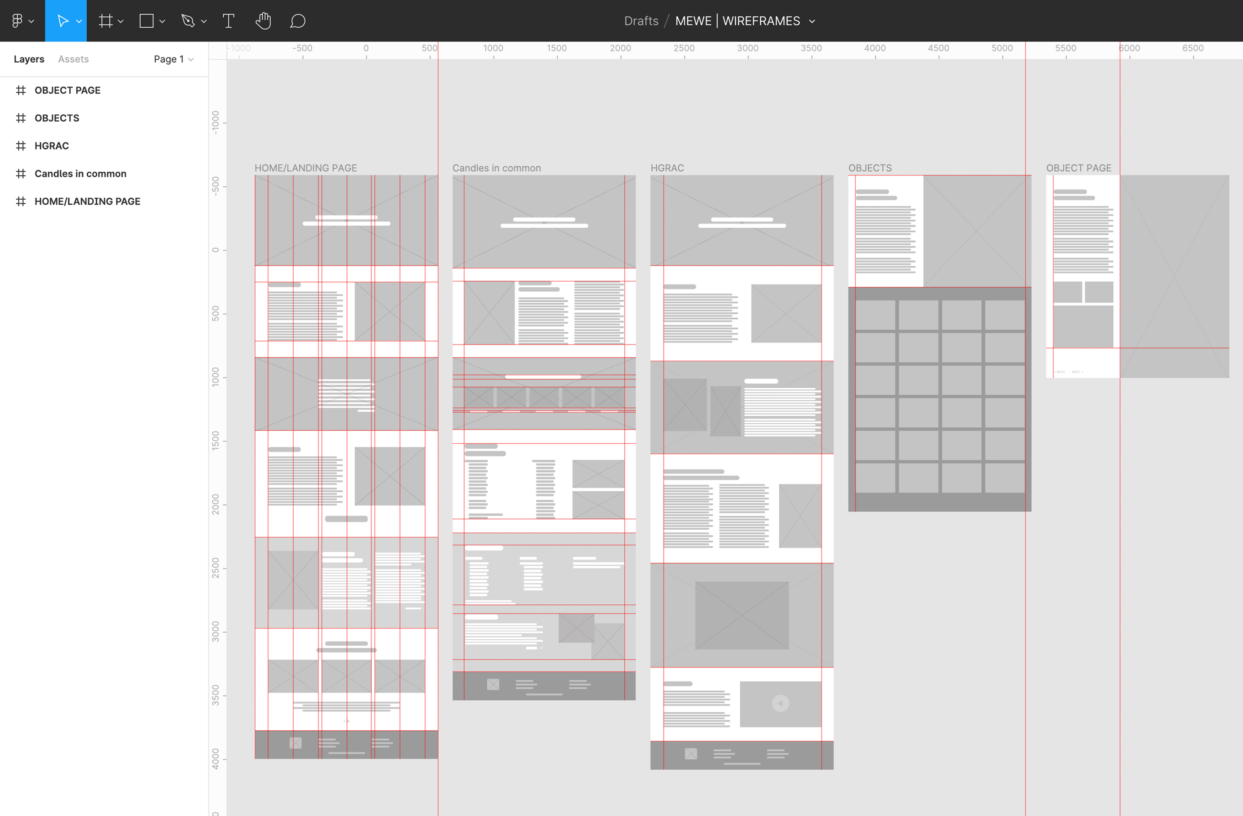The image size is (1243, 816).
Task: Select the Text tool
Action: [x=229, y=21]
